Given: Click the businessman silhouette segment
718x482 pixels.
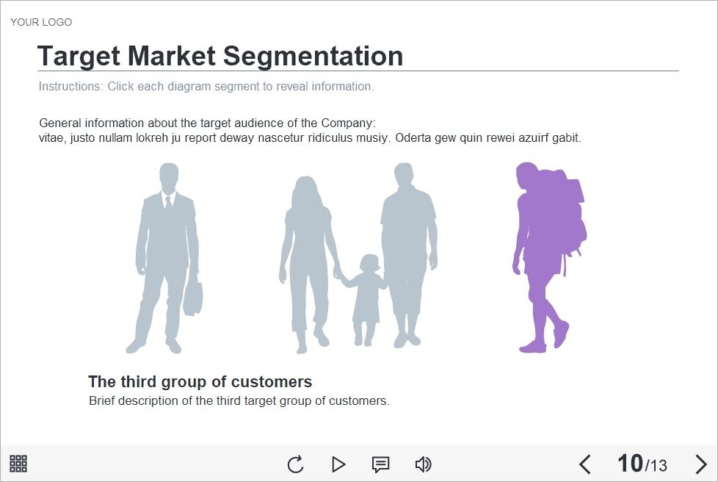Looking at the screenshot, I should click(x=165, y=258).
